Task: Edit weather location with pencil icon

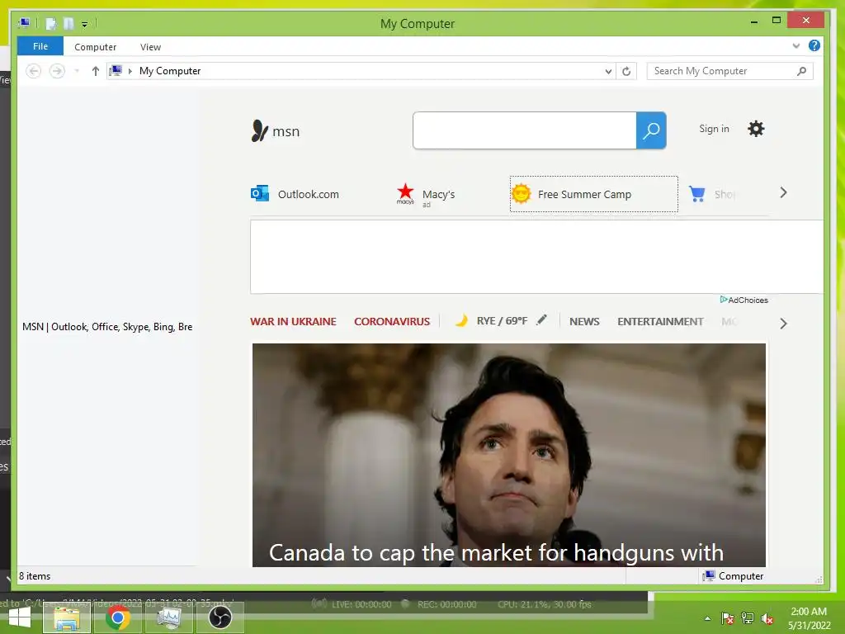Action: pos(541,320)
